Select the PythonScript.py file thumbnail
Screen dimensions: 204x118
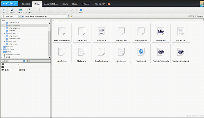(x=62, y=53)
